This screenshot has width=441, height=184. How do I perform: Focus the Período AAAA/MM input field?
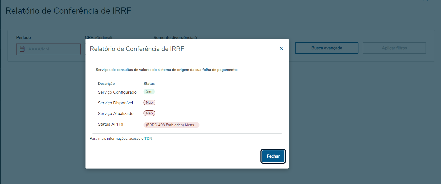point(48,49)
